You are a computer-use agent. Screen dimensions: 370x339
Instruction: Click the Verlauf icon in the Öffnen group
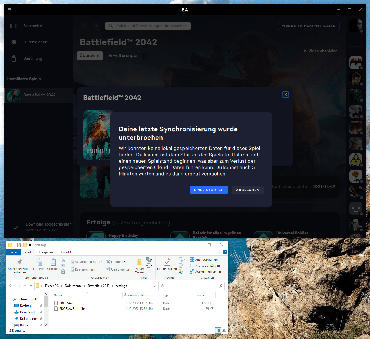tap(181, 272)
